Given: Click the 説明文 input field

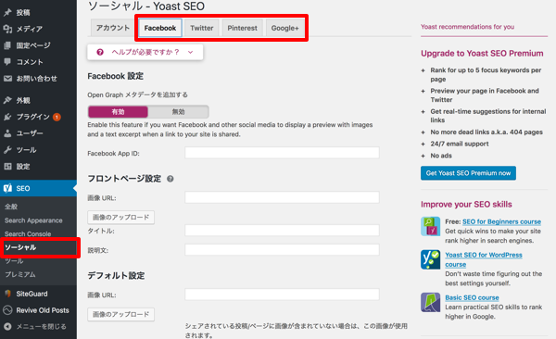Looking at the screenshot, I should [x=282, y=250].
